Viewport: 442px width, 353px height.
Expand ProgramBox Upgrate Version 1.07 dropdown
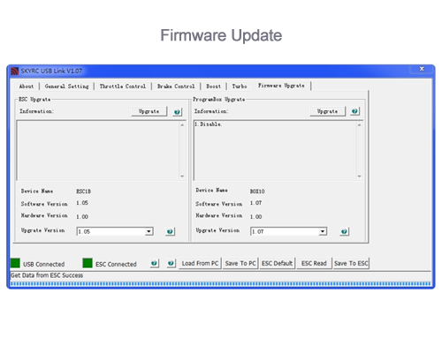coord(323,231)
